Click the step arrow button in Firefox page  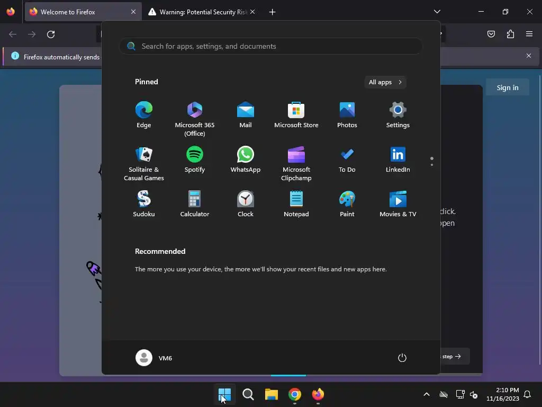point(455,356)
